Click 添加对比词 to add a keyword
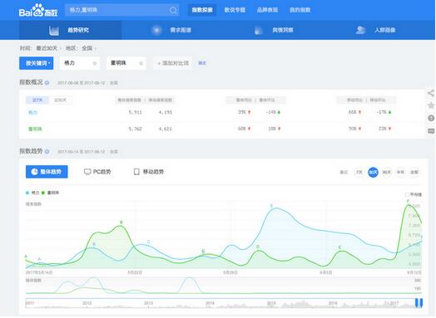Screen dimensions: 436x318 (173, 63)
